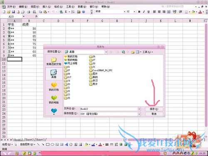The width and height of the screenshot is (208, 156).
Task: Open the 数据 menu
Action: (82, 7)
